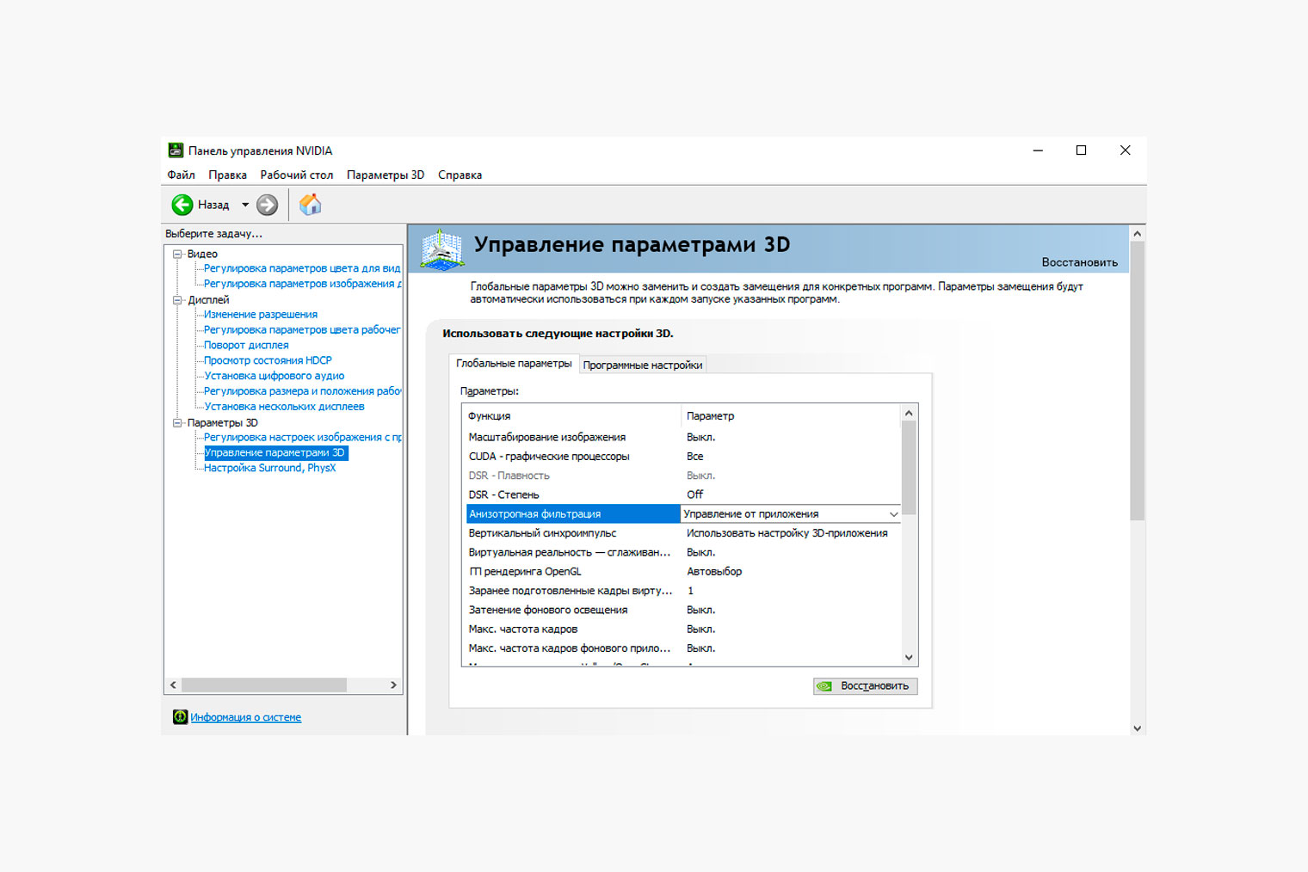Click main panel scroll down arrow
Viewport: 1308px width, 872px height.
(1137, 728)
